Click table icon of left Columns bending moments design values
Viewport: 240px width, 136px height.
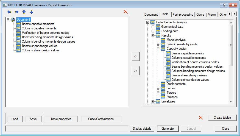[x=18, y=41]
